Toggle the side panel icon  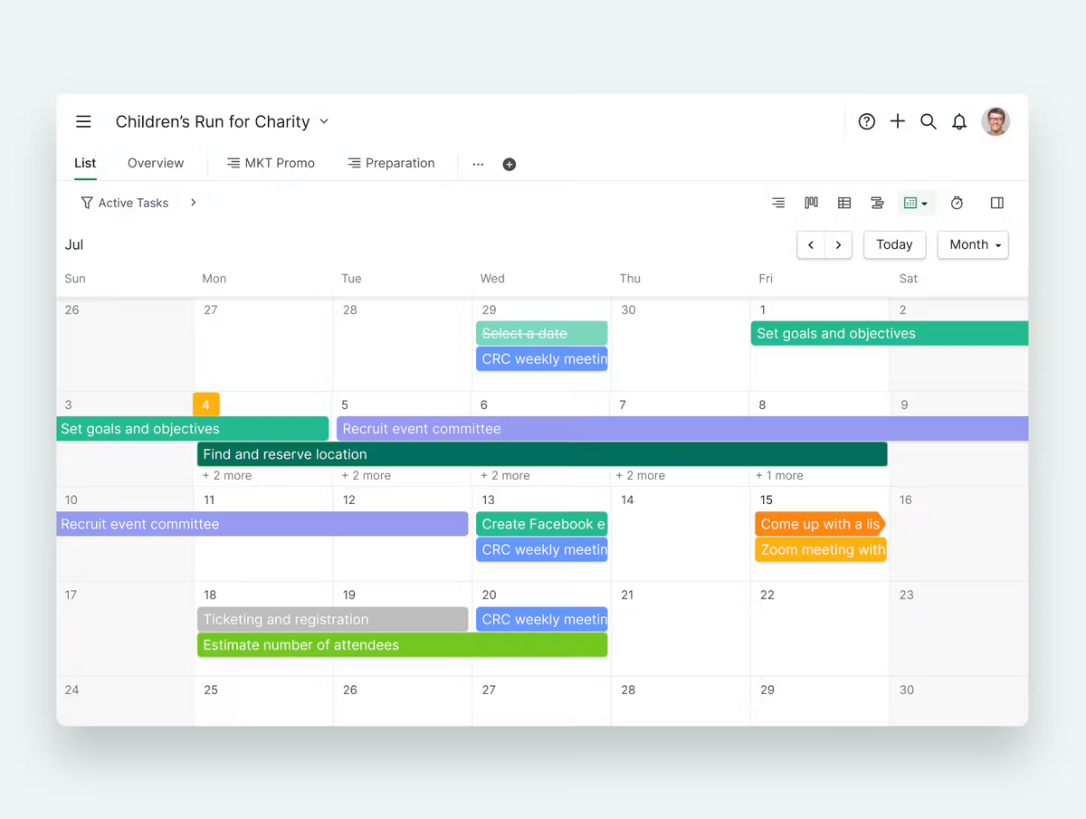pyautogui.click(x=997, y=203)
